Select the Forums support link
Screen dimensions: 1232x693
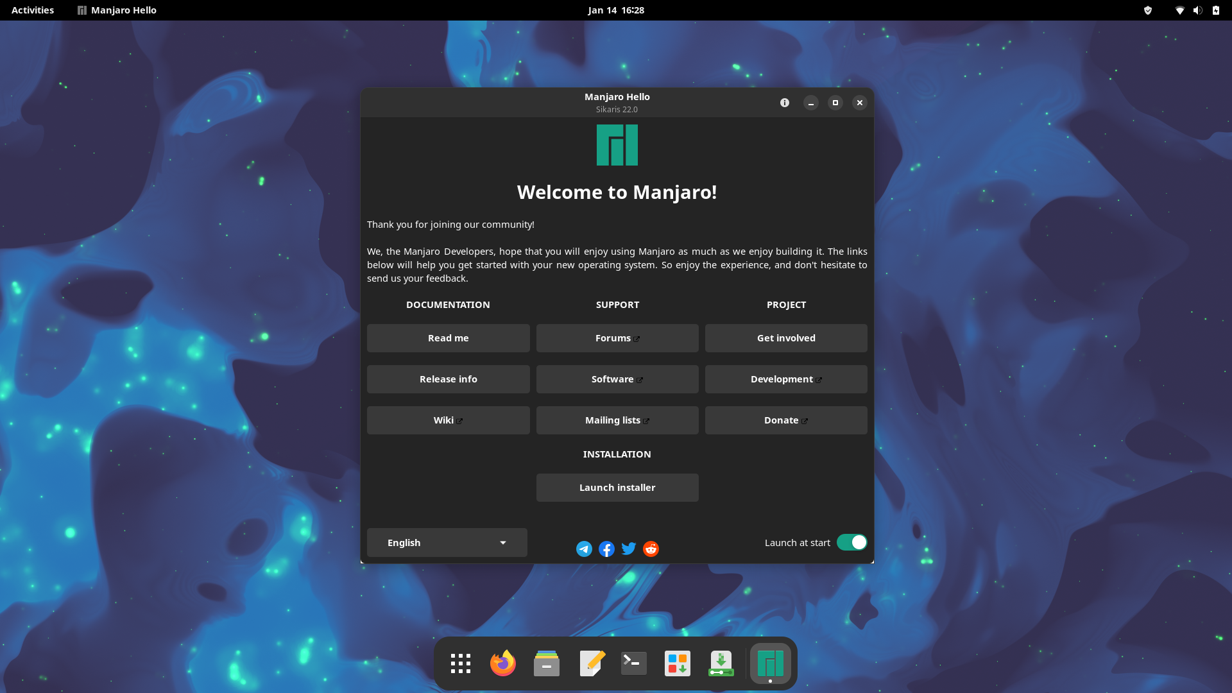(618, 338)
